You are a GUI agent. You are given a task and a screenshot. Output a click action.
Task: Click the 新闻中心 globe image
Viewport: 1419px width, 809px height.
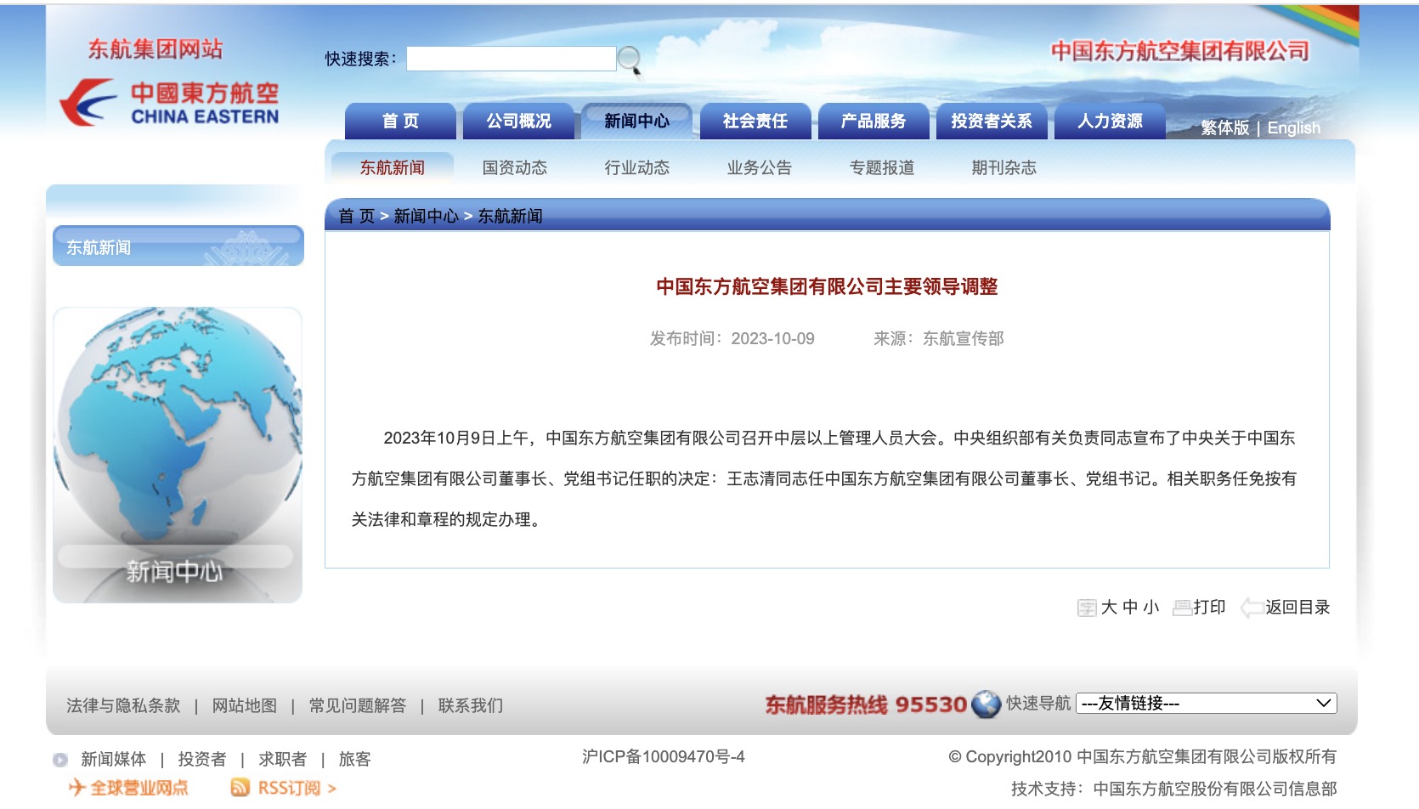click(178, 455)
